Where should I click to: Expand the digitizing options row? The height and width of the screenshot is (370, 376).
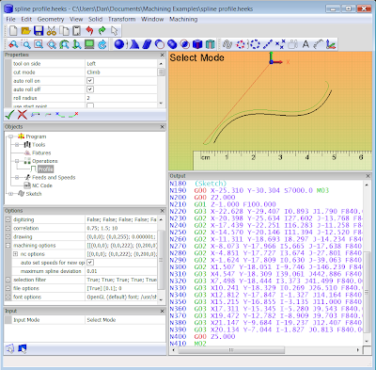click(x=8, y=219)
